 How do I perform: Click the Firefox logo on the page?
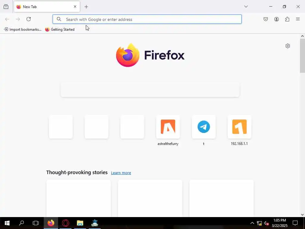[150, 55]
